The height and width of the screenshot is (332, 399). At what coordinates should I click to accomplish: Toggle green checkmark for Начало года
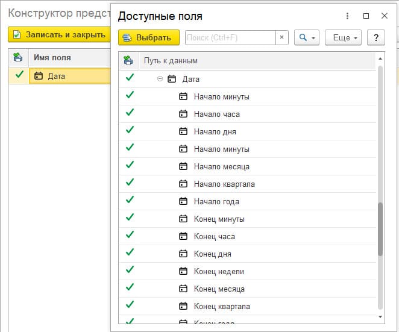130,200
